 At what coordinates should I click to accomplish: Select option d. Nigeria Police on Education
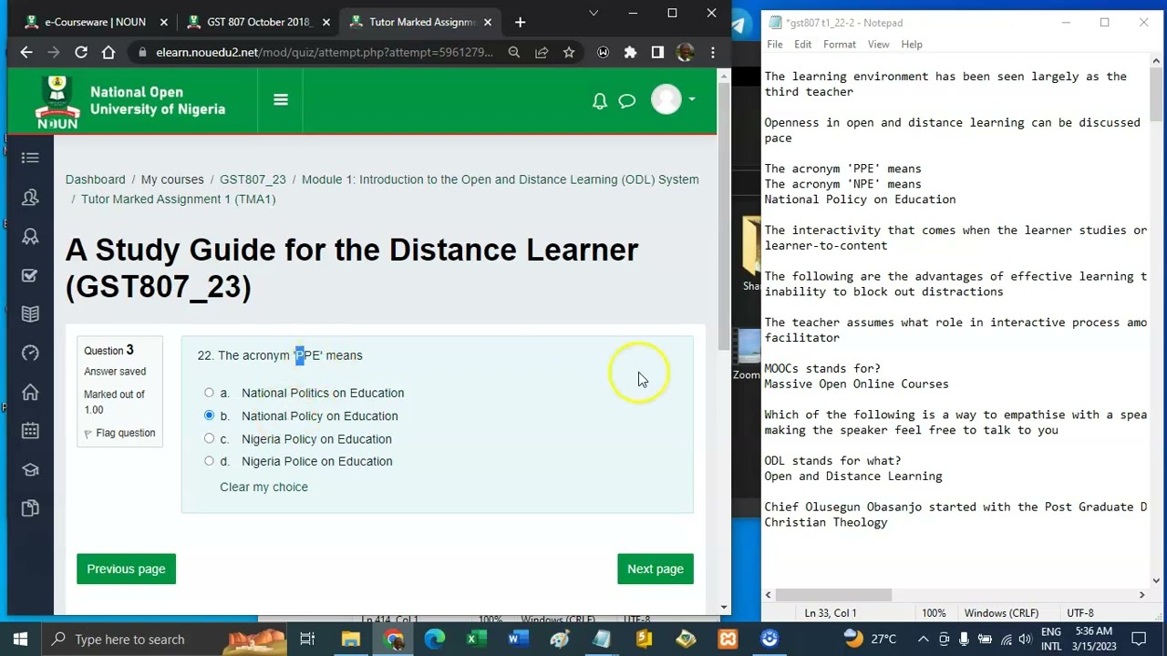209,461
